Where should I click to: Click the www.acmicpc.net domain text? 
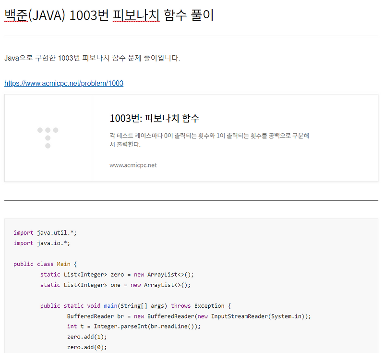click(x=134, y=165)
